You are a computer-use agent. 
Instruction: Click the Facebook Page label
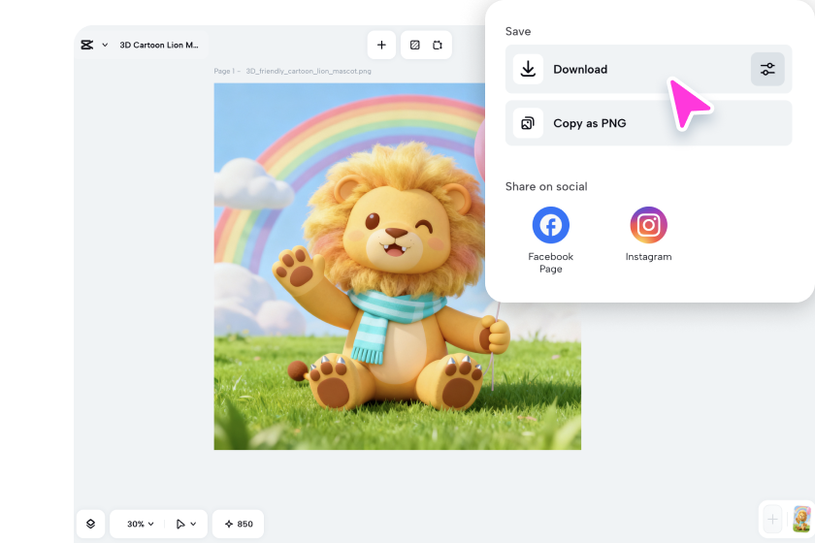551,263
